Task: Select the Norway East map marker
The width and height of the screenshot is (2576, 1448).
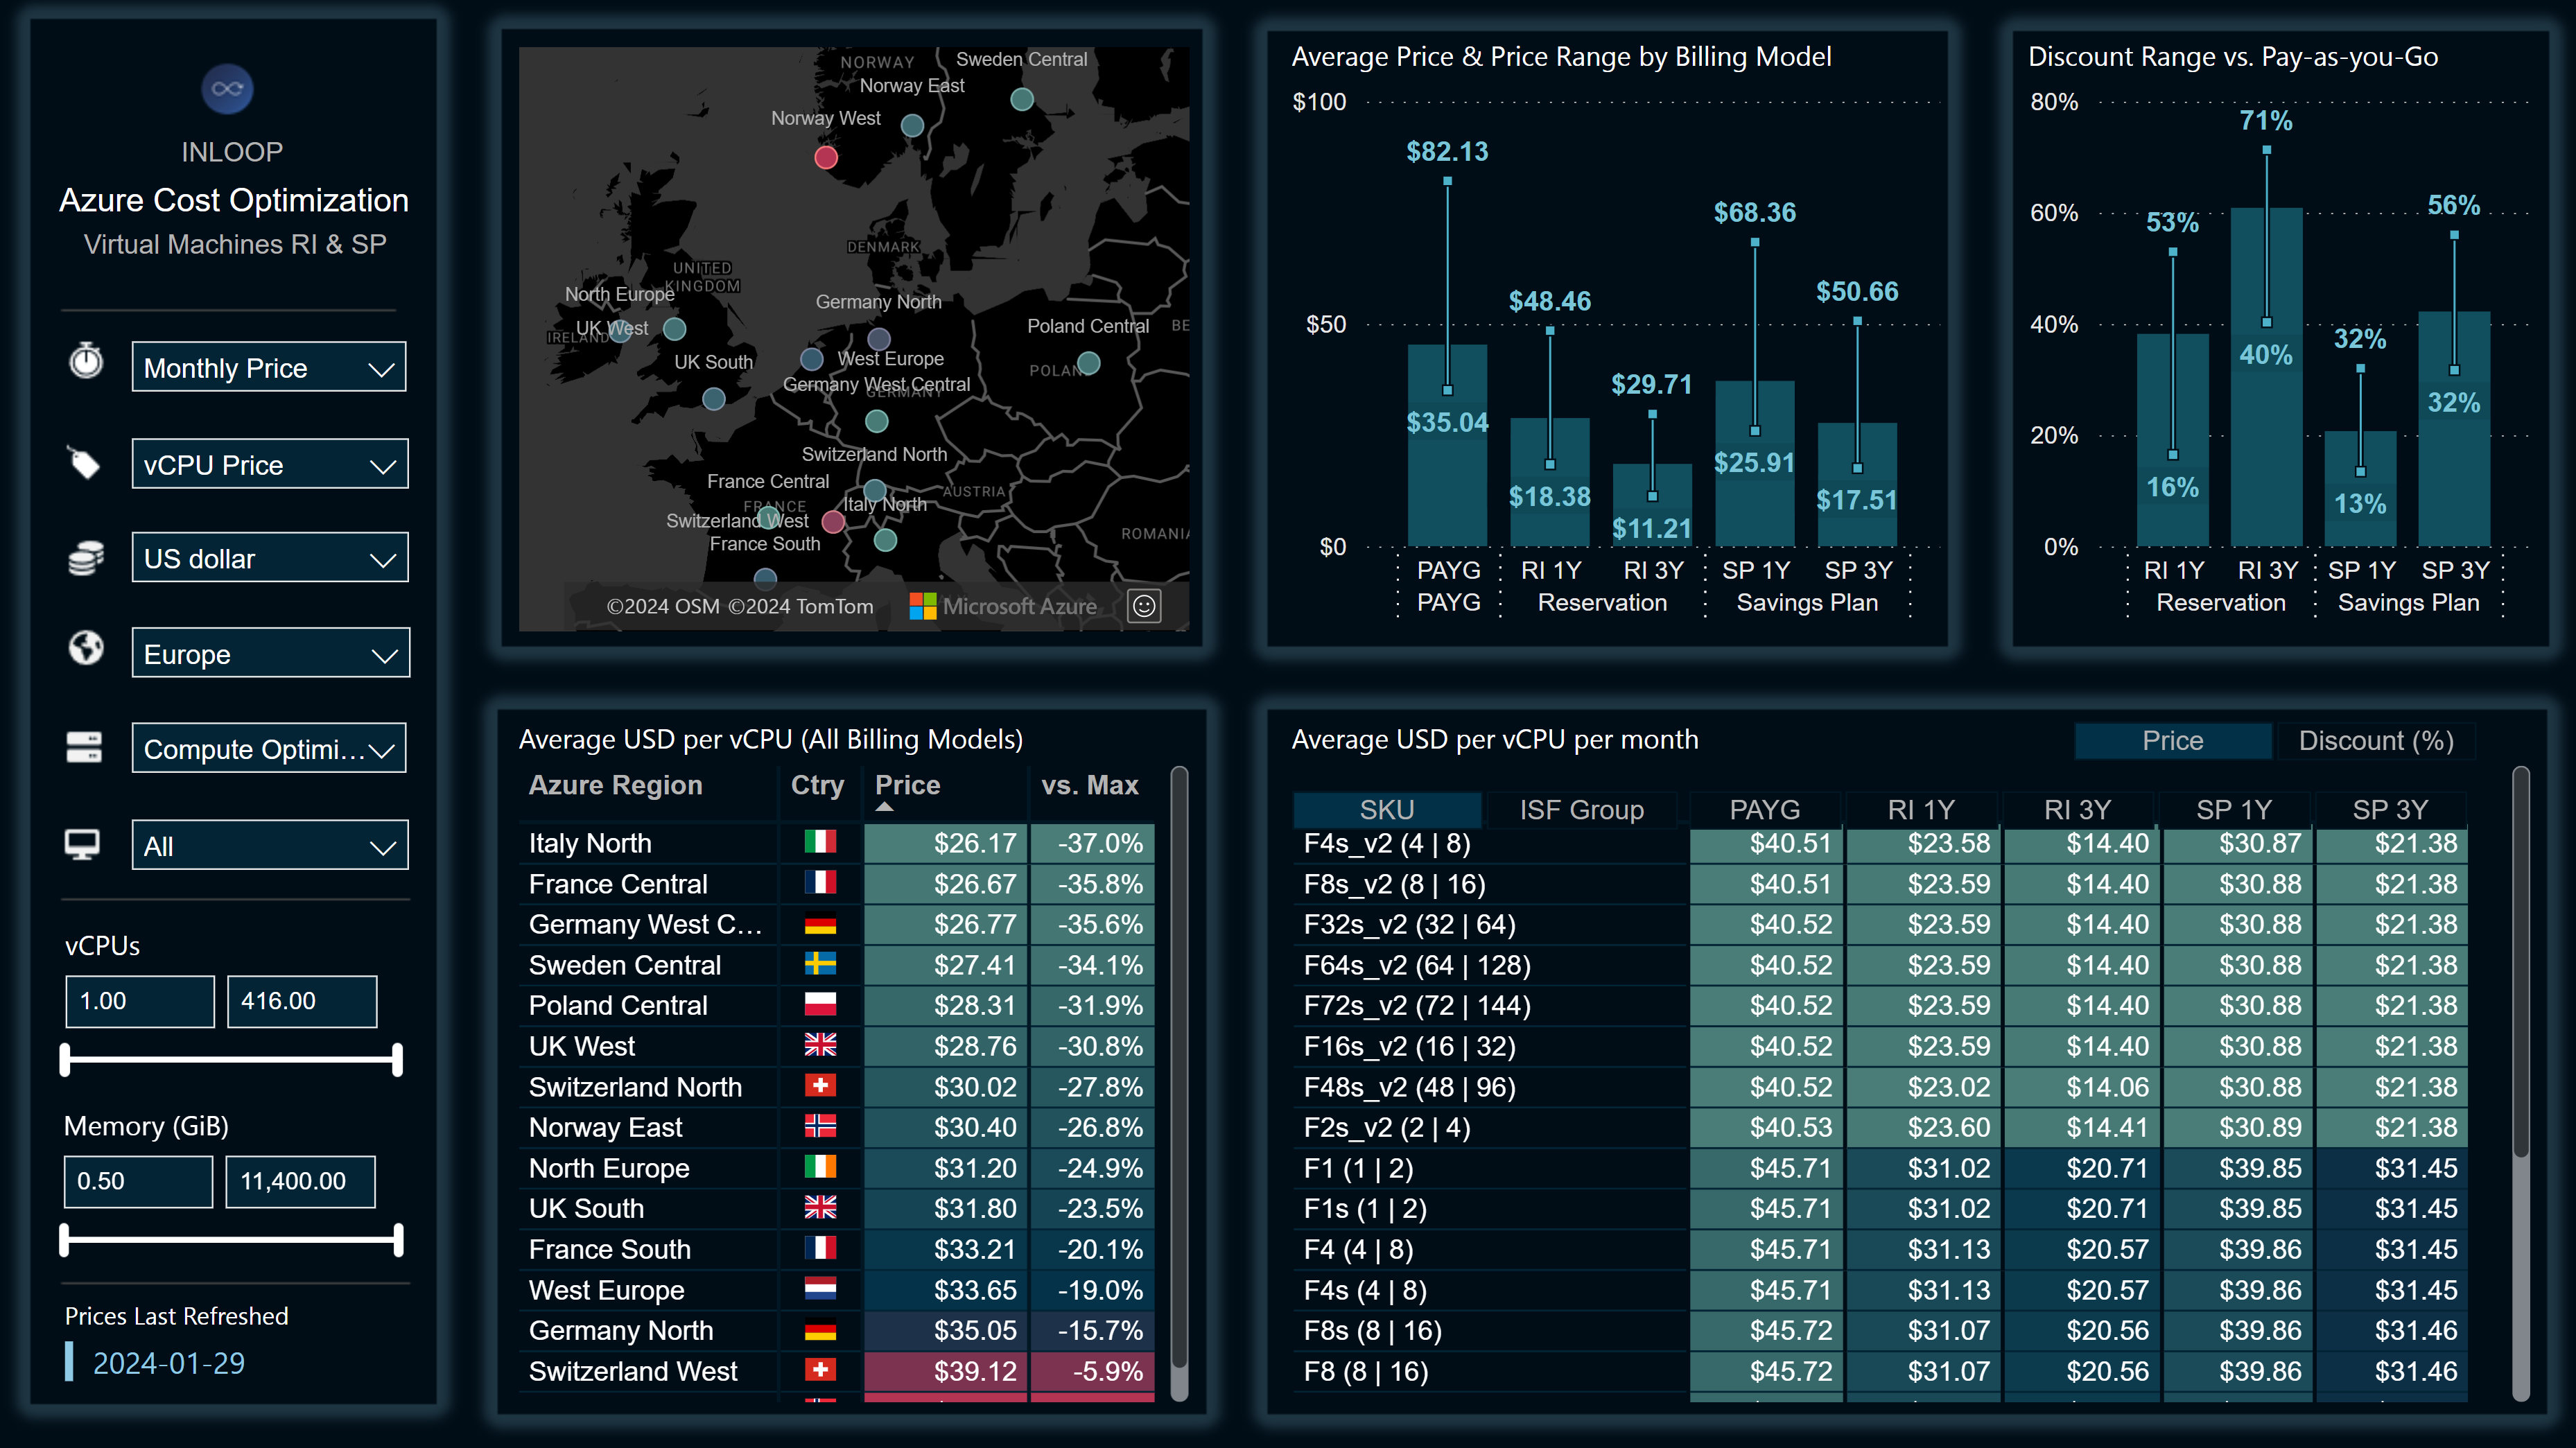Action: (x=912, y=125)
